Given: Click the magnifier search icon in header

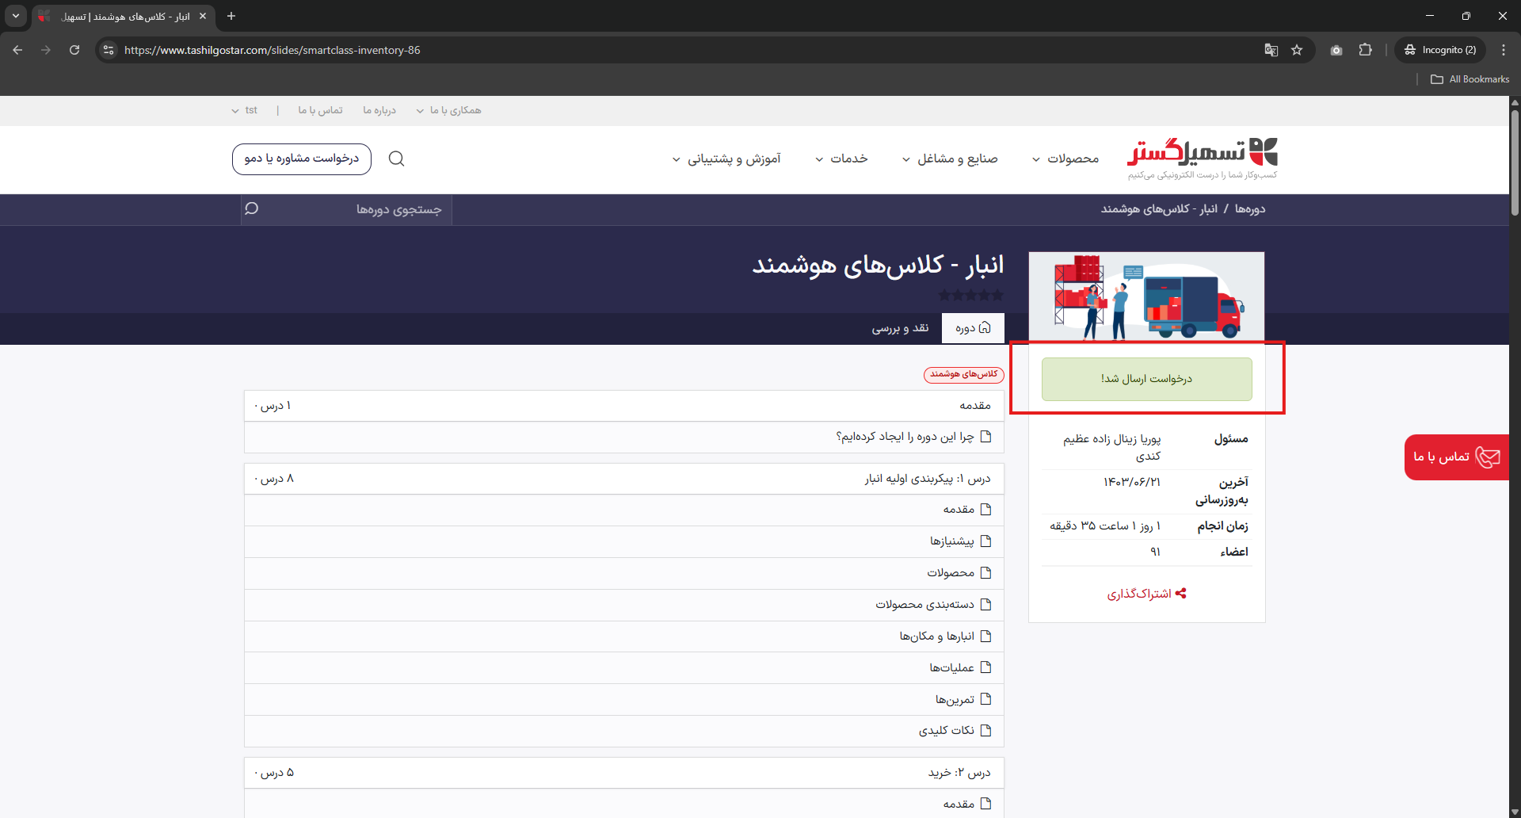Looking at the screenshot, I should [x=397, y=159].
